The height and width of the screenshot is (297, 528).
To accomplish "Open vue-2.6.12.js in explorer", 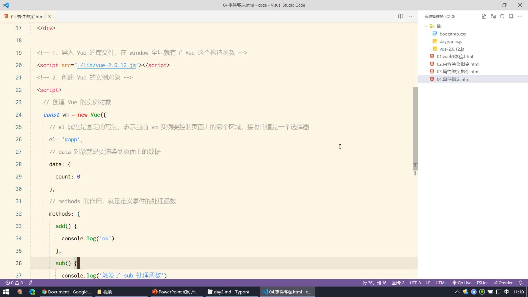I will click(x=452, y=49).
